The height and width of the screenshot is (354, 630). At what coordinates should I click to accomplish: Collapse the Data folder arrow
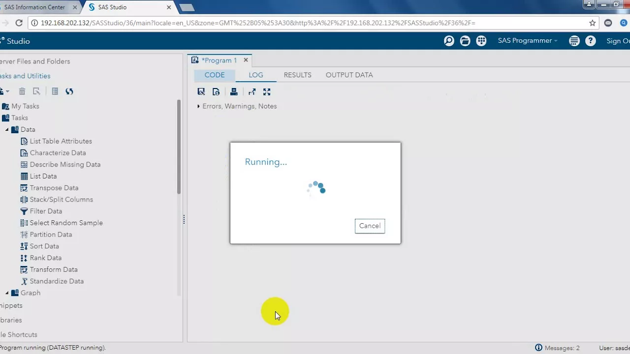[x=7, y=130]
